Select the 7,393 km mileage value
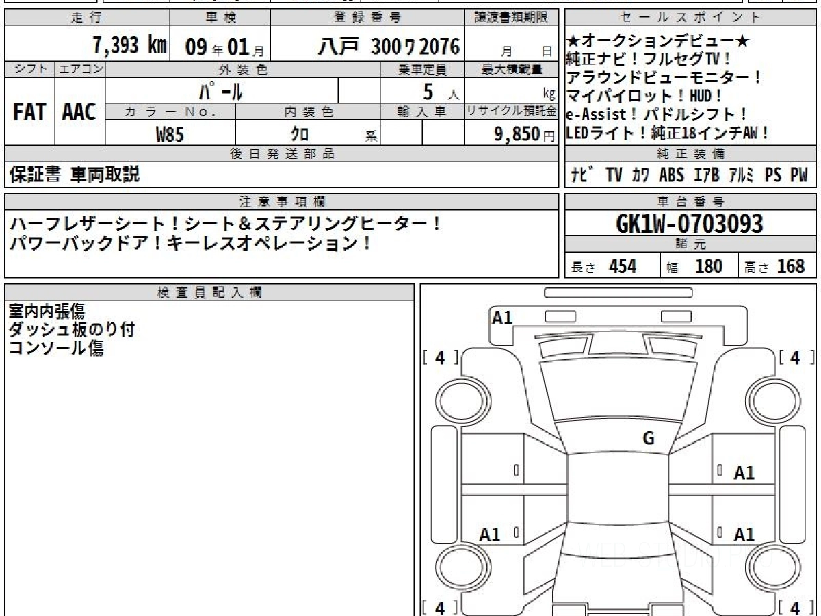821x616 pixels. pos(129,47)
